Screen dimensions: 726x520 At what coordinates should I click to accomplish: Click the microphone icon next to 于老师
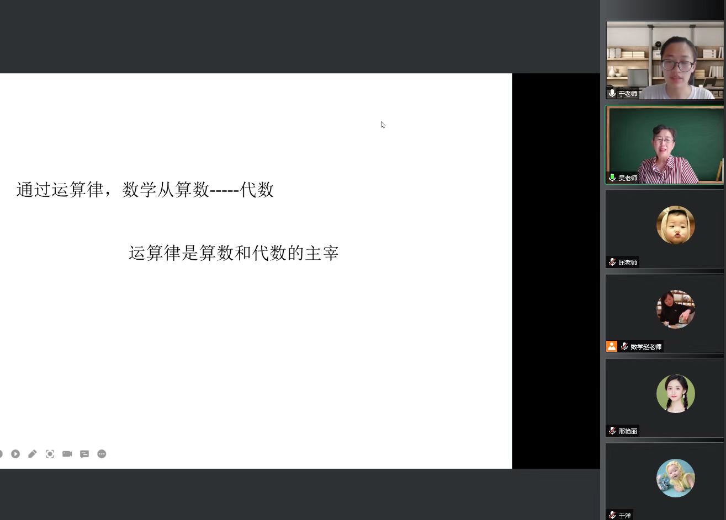(x=612, y=94)
